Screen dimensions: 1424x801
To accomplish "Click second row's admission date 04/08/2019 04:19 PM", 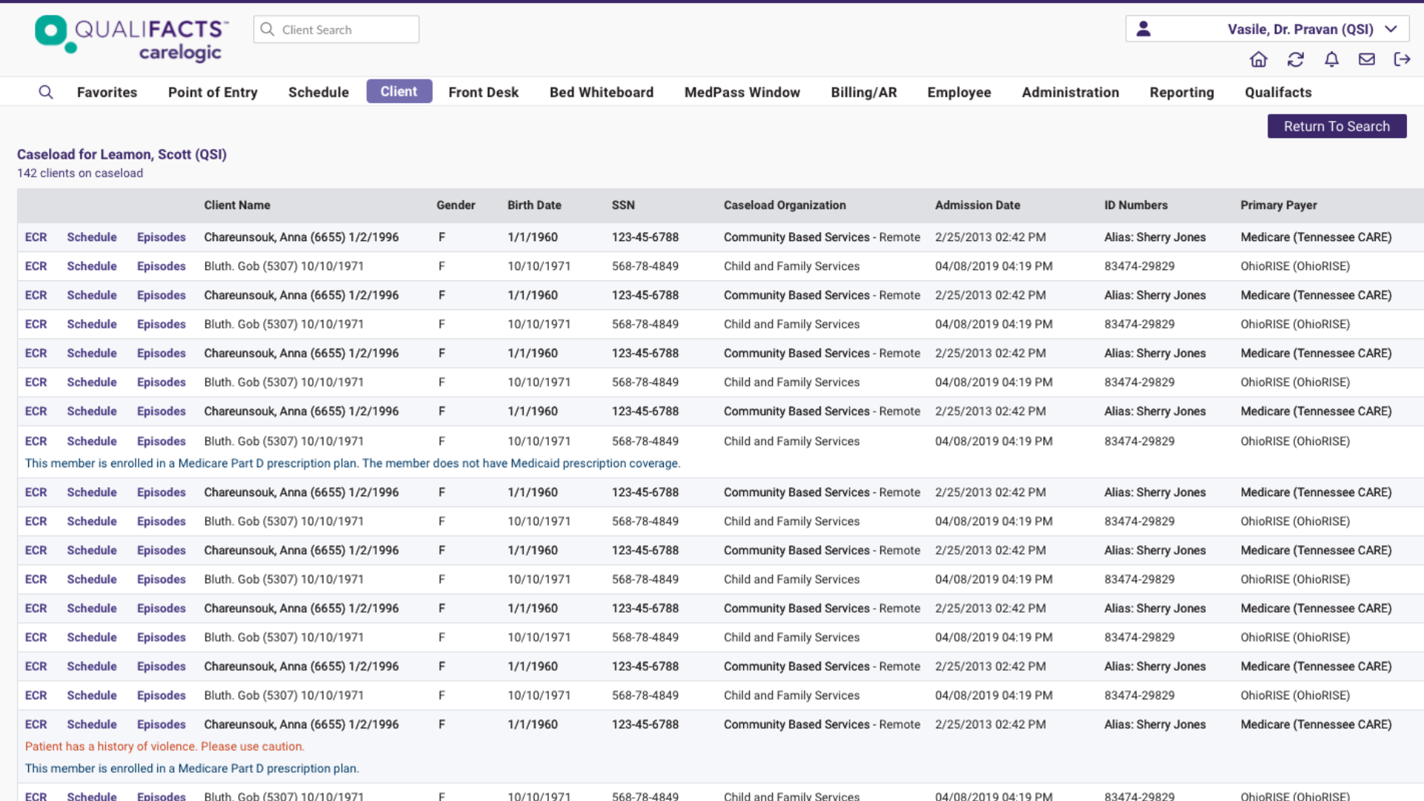I will [x=994, y=266].
